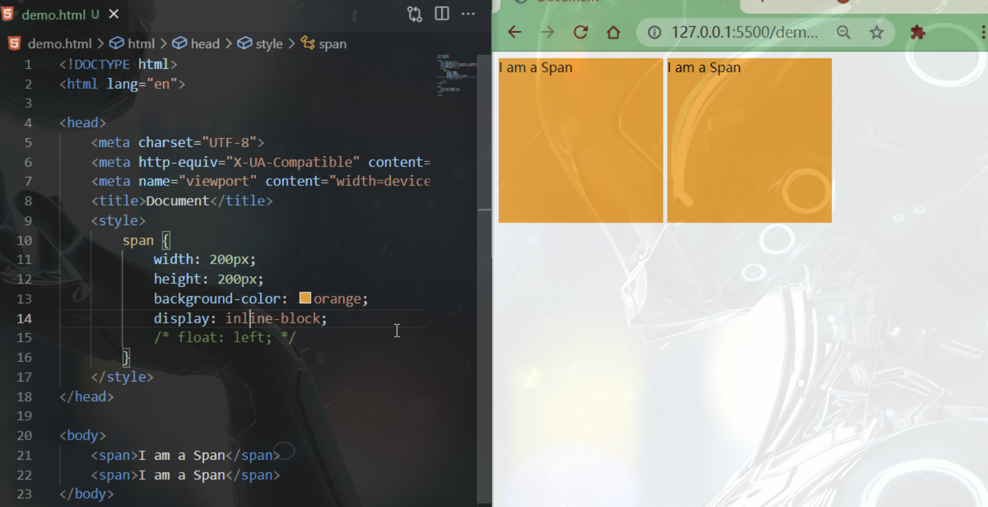Click the closing head tag on line 18
Image resolution: width=988 pixels, height=507 pixels.
(x=87, y=396)
